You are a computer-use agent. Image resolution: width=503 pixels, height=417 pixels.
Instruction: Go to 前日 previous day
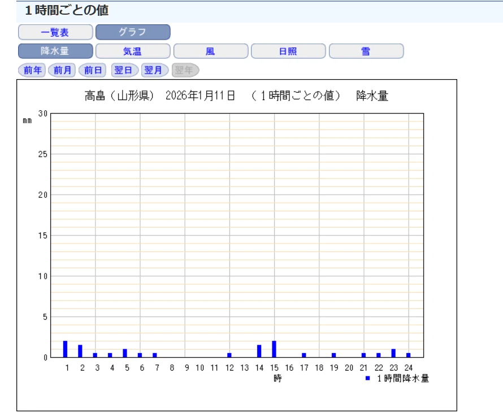coord(93,70)
